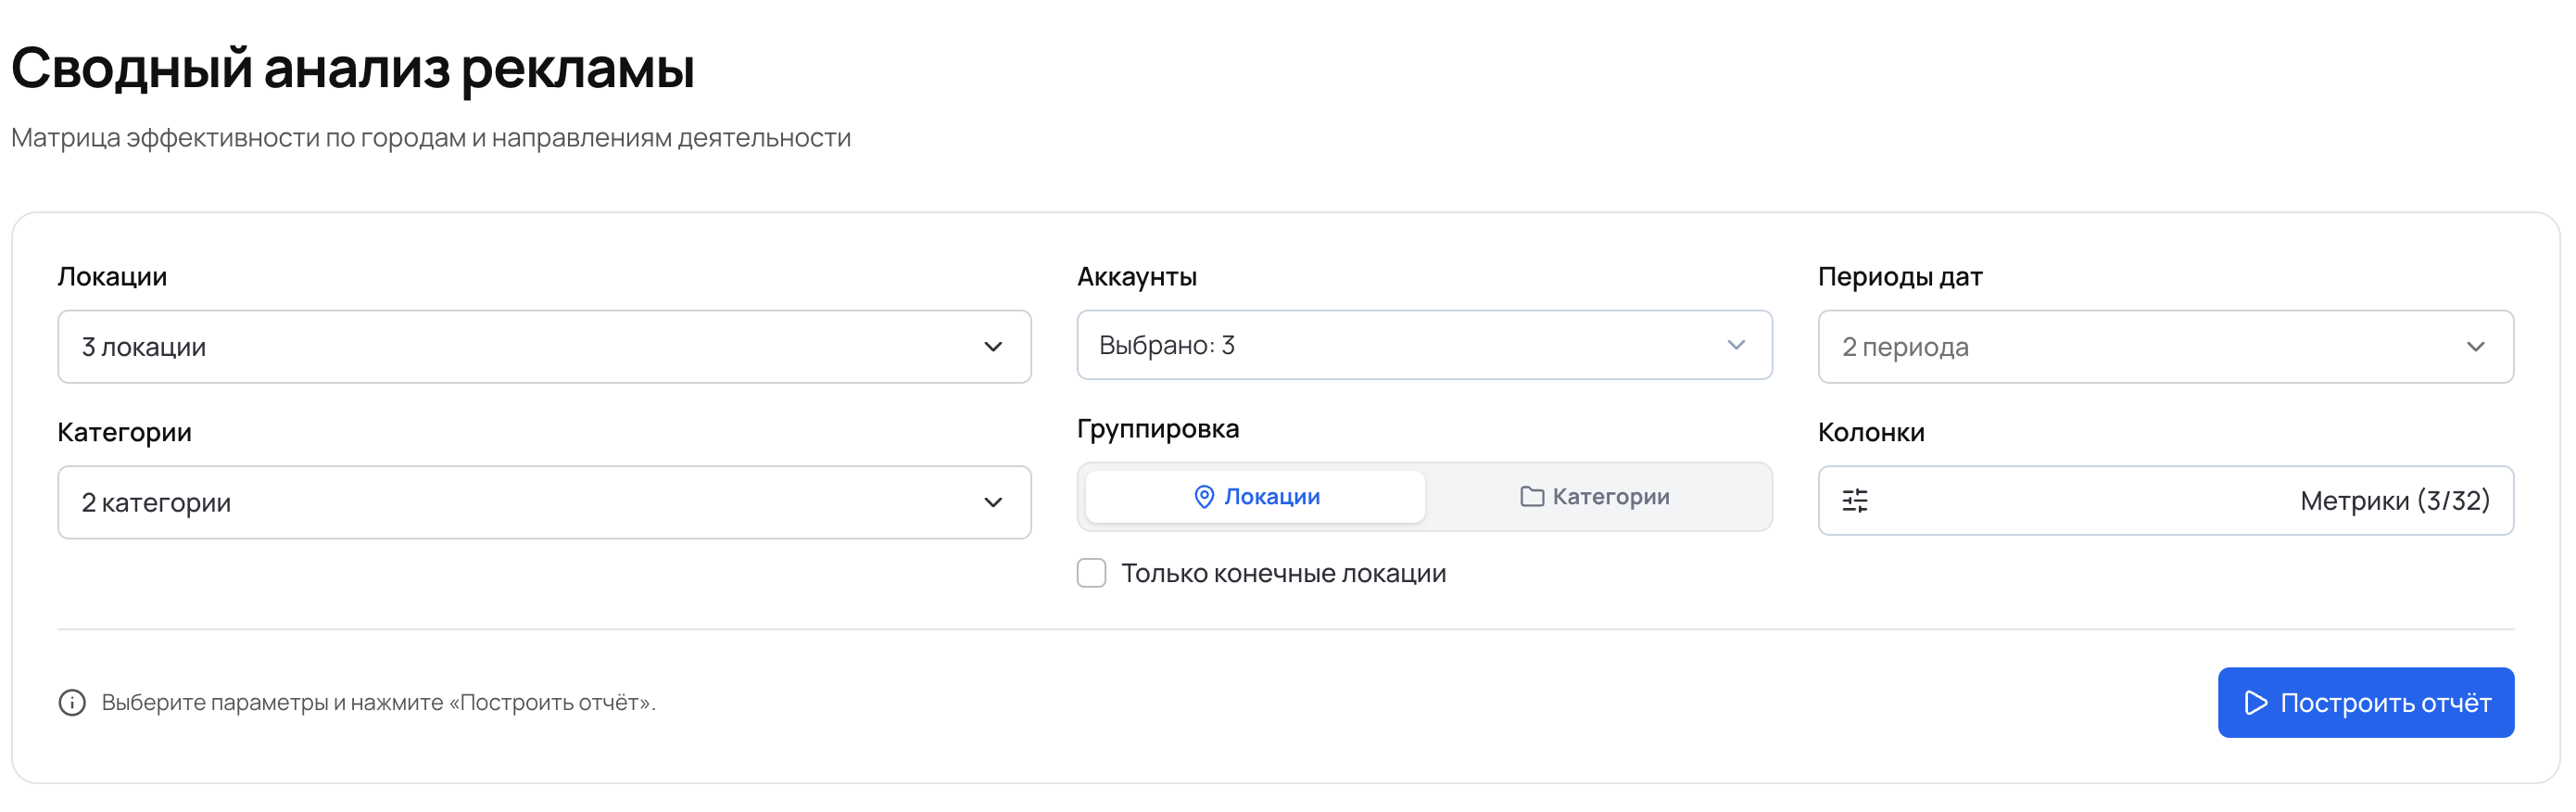Viewport: 2576px width, 812px height.
Task: Switch grouping to Категории tab
Action: click(1595, 497)
